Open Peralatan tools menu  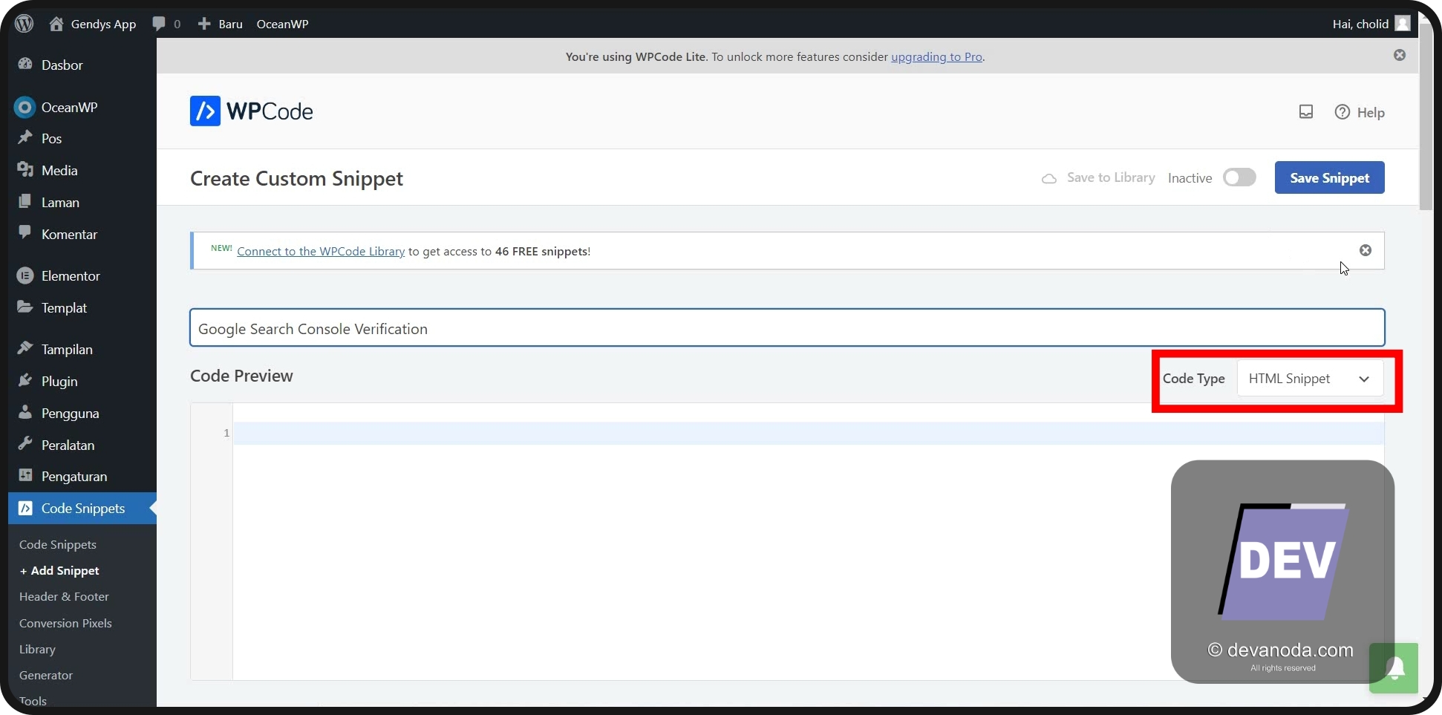82,445
